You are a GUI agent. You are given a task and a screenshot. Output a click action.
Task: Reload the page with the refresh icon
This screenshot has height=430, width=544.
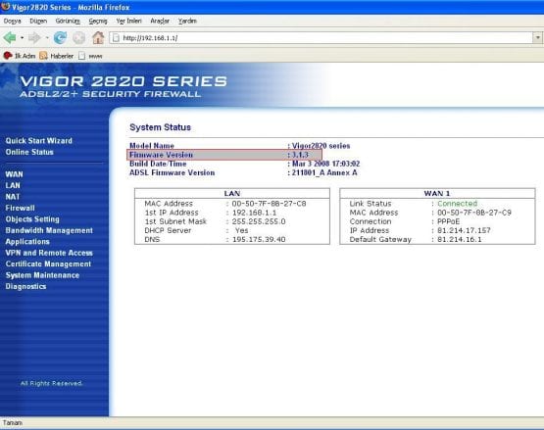[60, 37]
